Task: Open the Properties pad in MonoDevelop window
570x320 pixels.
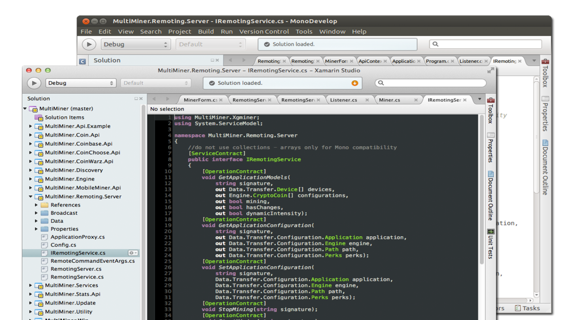Action: click(x=545, y=113)
